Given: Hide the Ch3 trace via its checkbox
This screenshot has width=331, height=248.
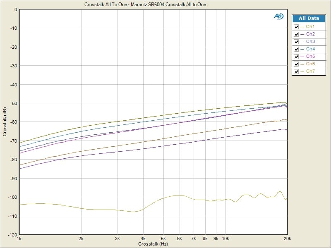Looking at the screenshot, I should (296, 42).
